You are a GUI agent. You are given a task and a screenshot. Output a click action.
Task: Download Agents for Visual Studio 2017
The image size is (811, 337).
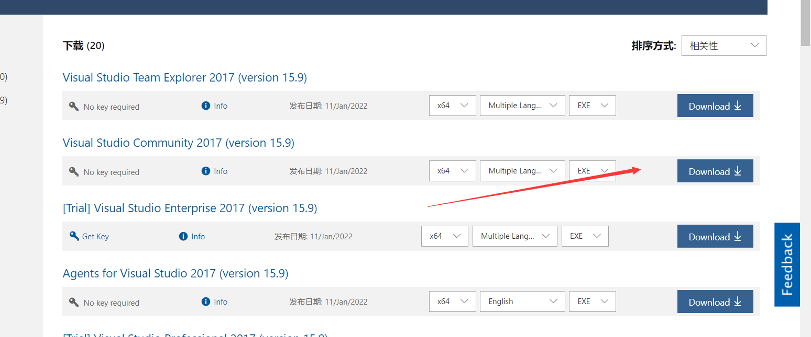[715, 301]
